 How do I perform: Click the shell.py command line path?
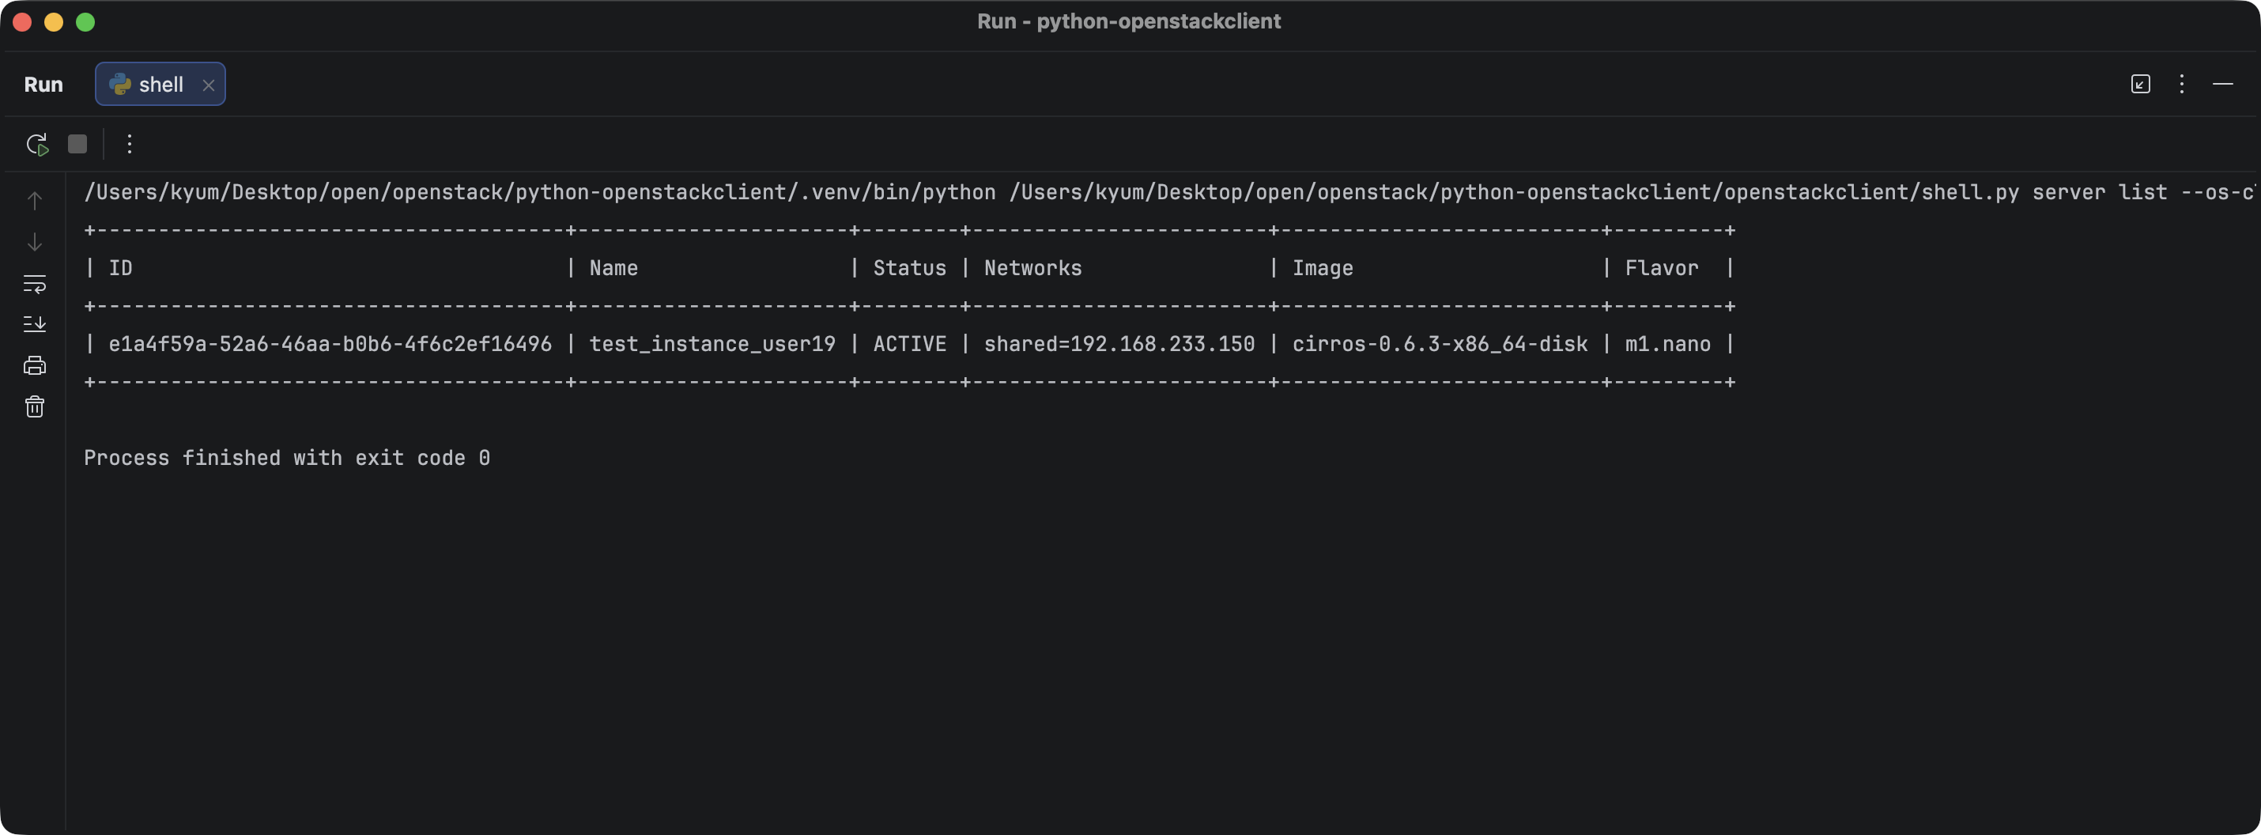click(x=1514, y=192)
